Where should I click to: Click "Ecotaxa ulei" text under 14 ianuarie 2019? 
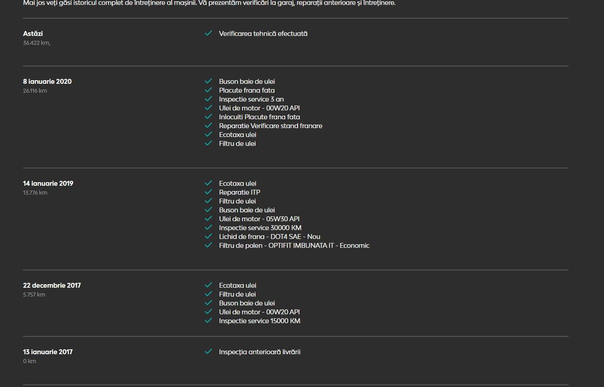coord(238,184)
